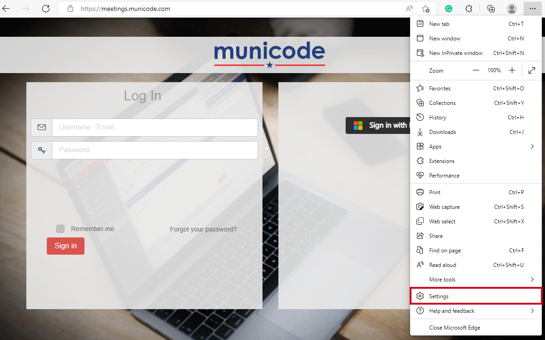This screenshot has width=545, height=340.
Task: Follow the Forgot your password? link
Action: coord(203,229)
